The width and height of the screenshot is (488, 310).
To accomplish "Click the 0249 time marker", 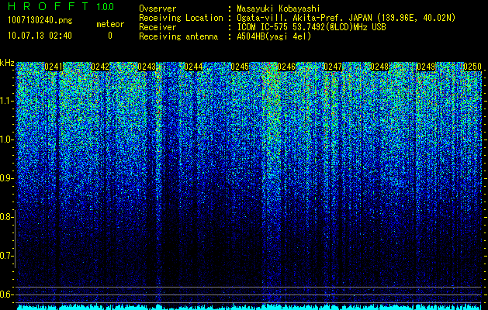I will (426, 67).
